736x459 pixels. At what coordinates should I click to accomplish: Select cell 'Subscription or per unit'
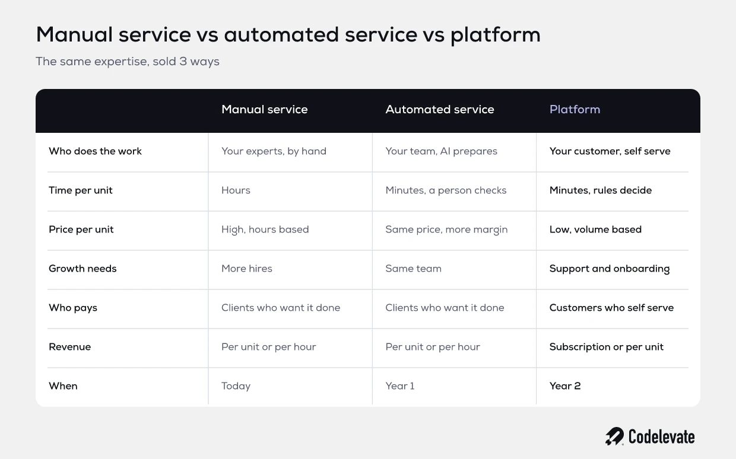pos(607,347)
